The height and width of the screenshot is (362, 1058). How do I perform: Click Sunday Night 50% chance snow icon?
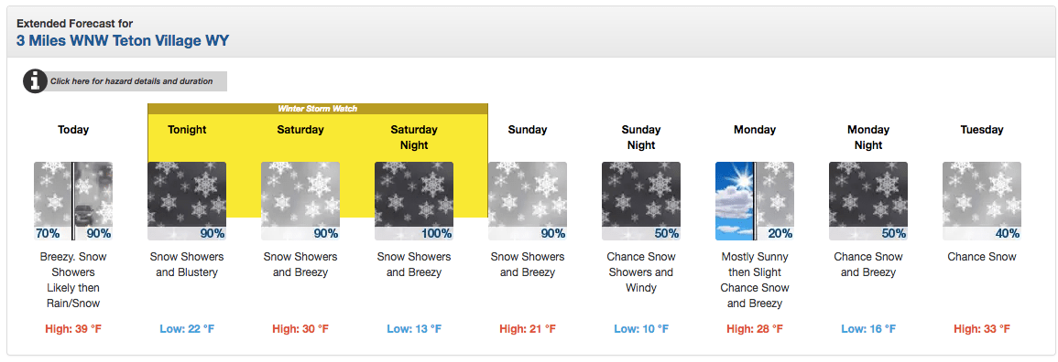tap(641, 201)
